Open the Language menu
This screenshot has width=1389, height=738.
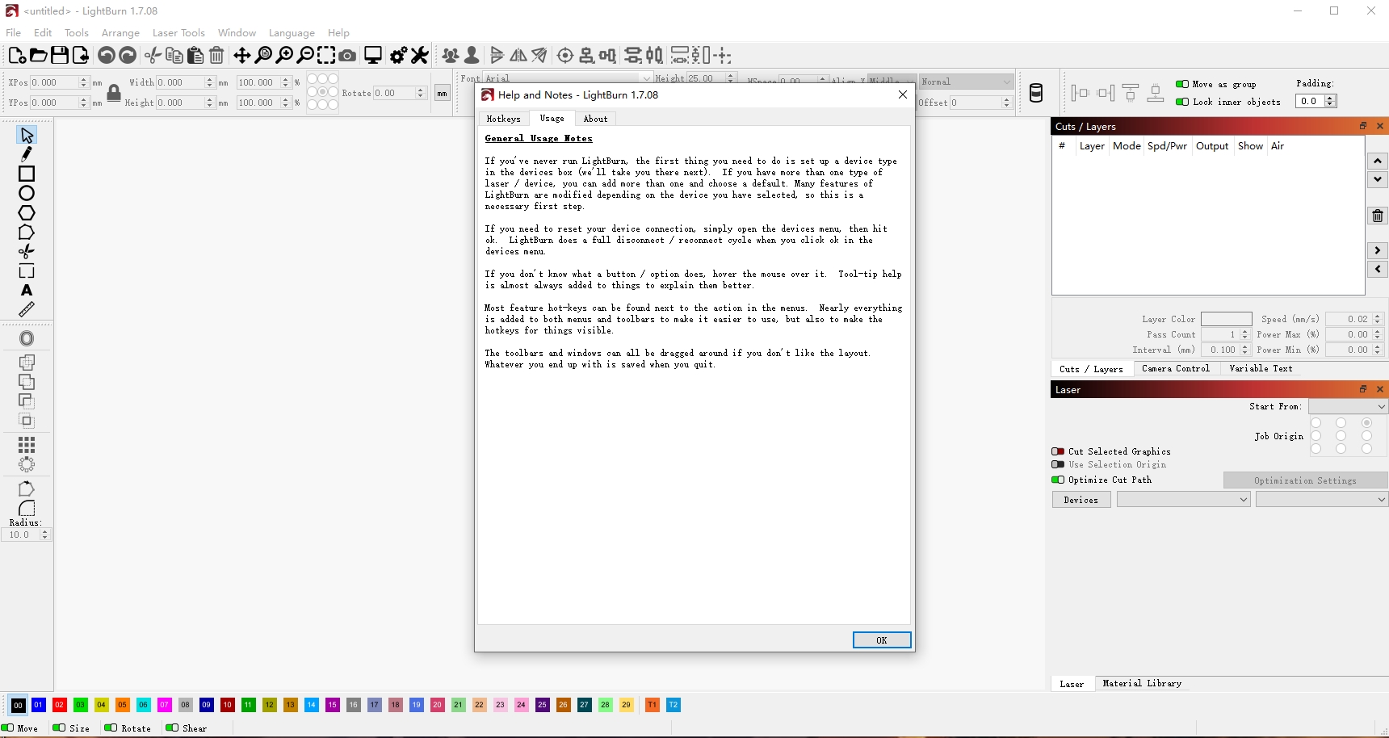tap(292, 32)
